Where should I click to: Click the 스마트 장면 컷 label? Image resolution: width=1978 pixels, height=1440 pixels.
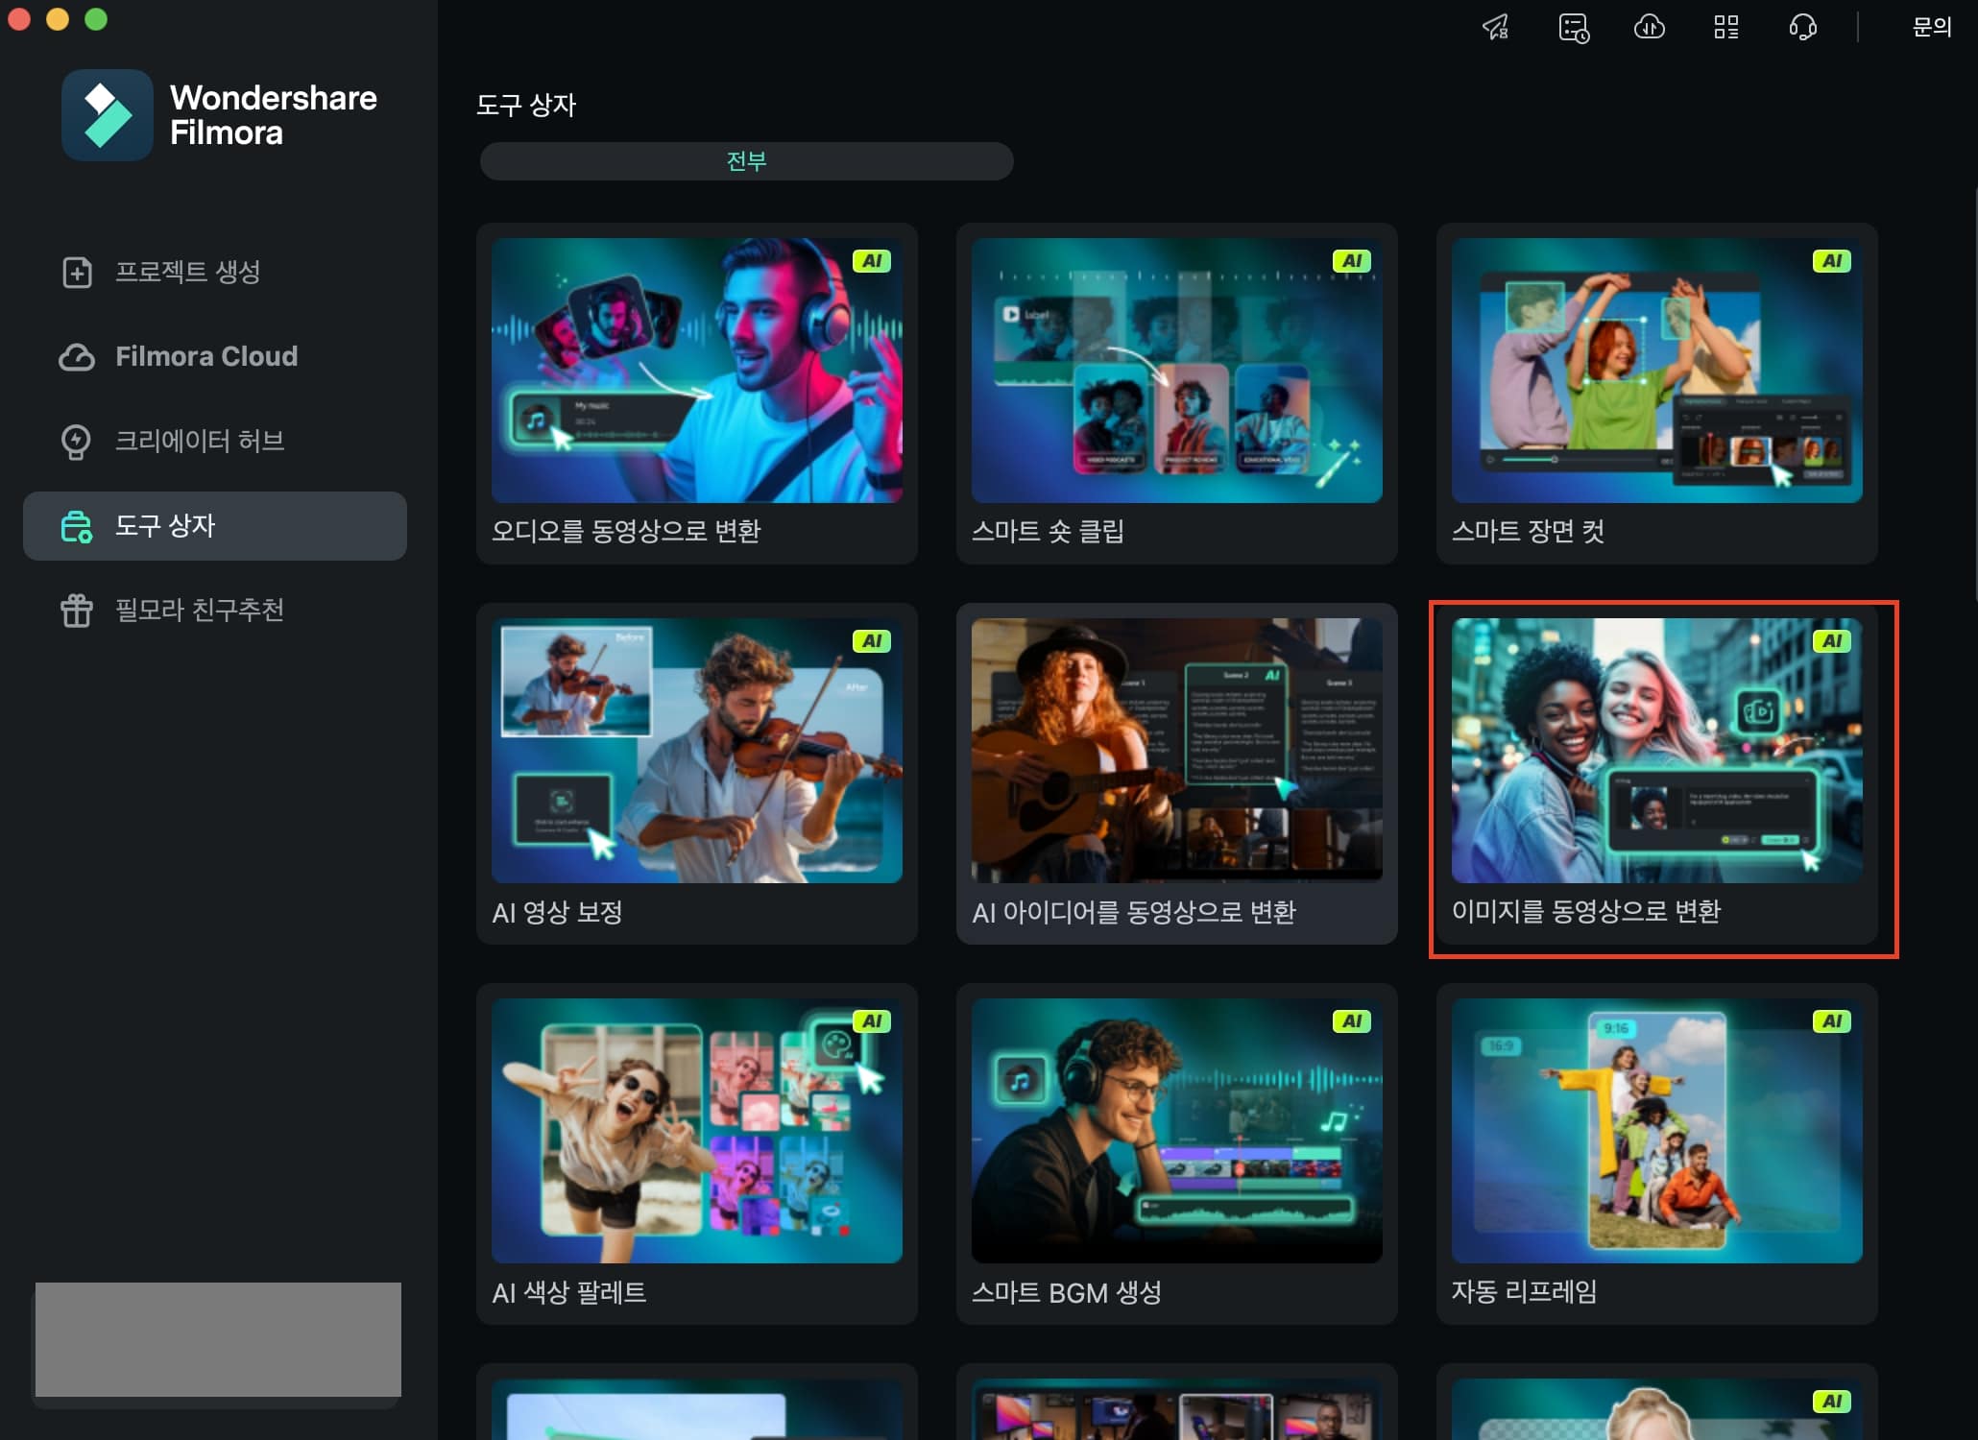(x=1528, y=531)
